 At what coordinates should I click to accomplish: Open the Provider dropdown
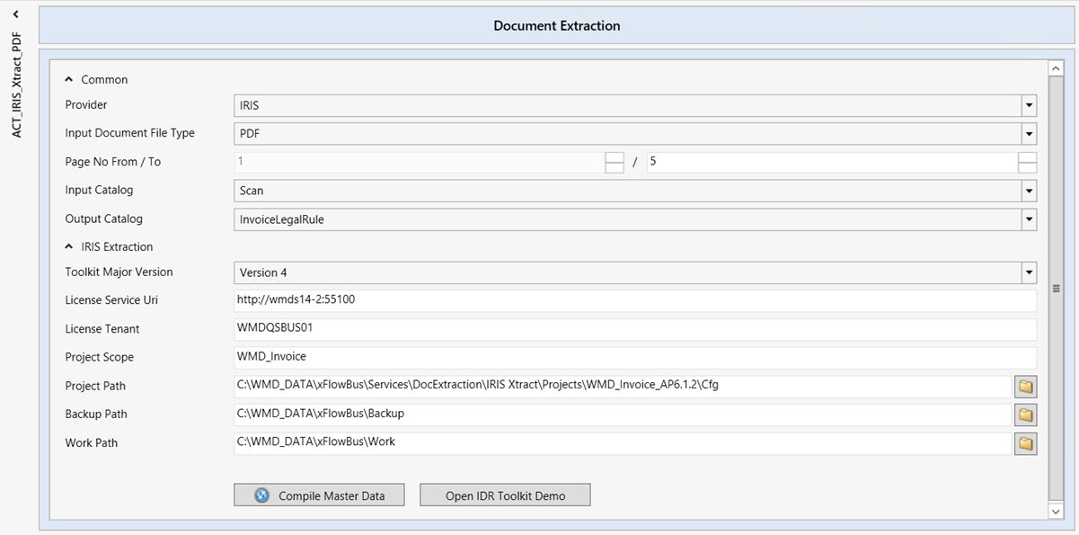[x=1028, y=105]
